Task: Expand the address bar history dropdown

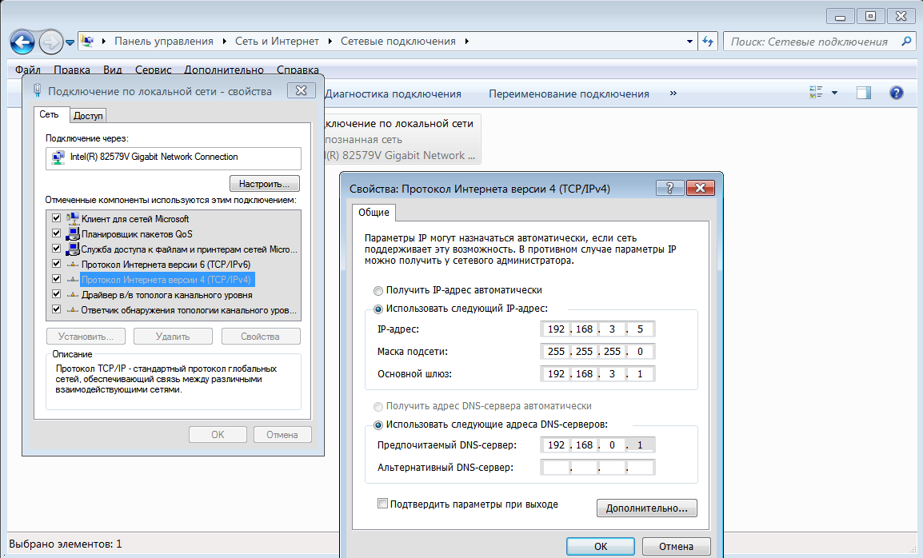Action: (x=690, y=42)
